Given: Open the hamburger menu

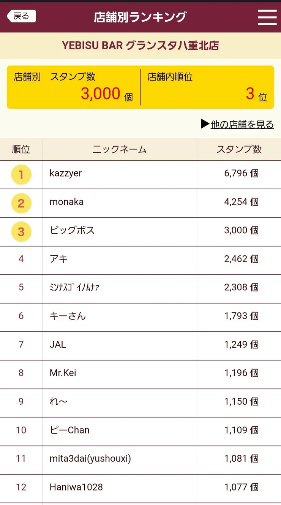Looking at the screenshot, I should 267,17.
